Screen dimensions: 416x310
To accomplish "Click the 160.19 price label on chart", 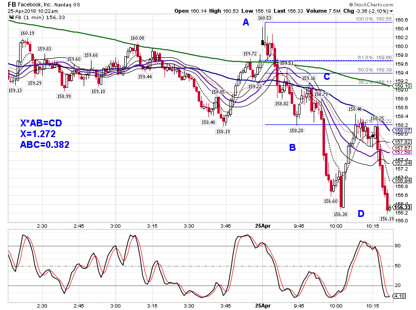I will point(27,33).
